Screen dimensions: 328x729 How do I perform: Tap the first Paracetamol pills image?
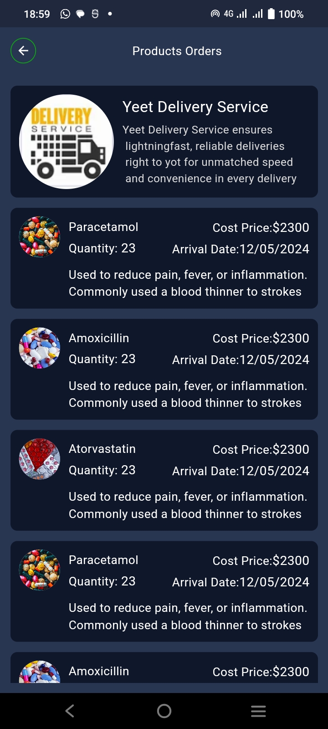(40, 237)
